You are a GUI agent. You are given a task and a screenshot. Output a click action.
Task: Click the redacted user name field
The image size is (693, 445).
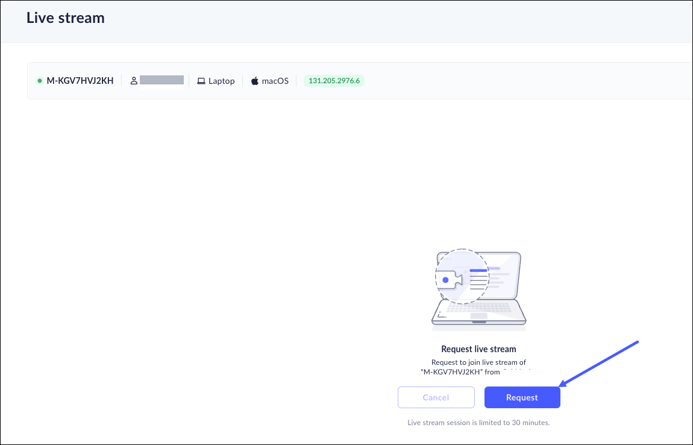click(161, 80)
